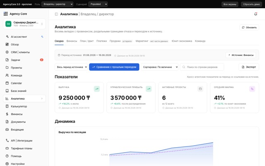Click the из 12 всего text
This screenshot has width=265, height=166.
(168, 104)
